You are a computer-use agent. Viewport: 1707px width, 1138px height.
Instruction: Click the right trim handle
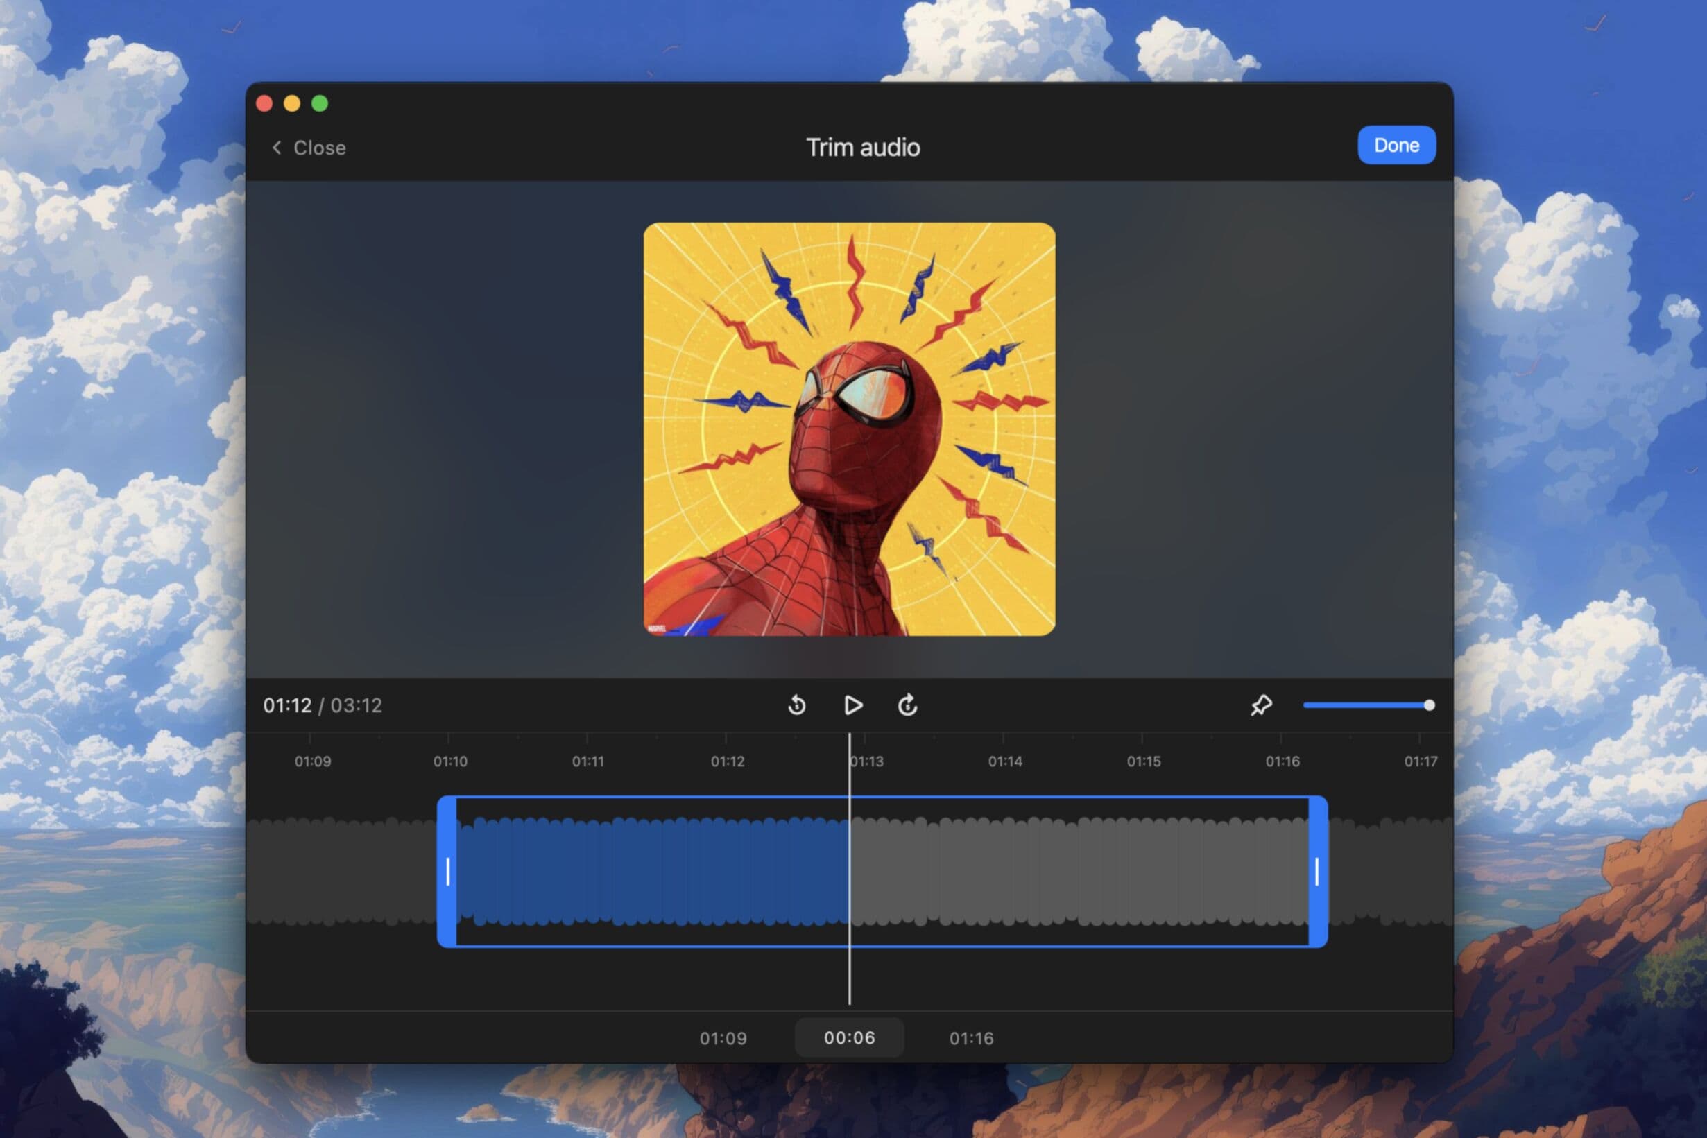1317,872
